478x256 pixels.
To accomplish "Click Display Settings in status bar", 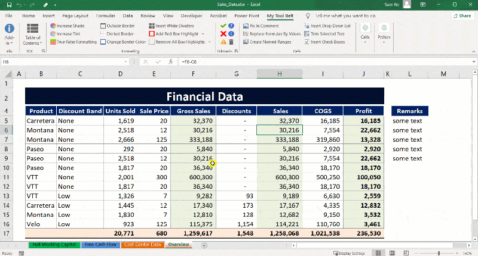I will (x=349, y=253).
